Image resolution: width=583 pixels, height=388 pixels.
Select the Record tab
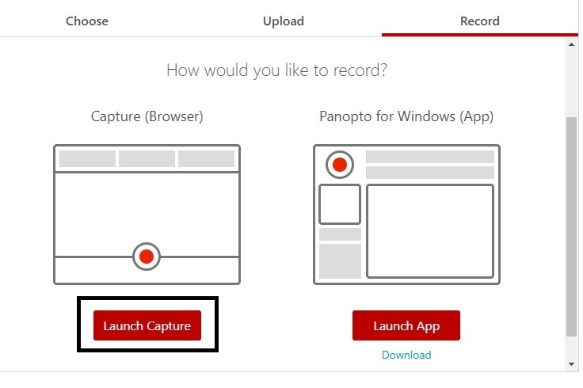pos(480,21)
